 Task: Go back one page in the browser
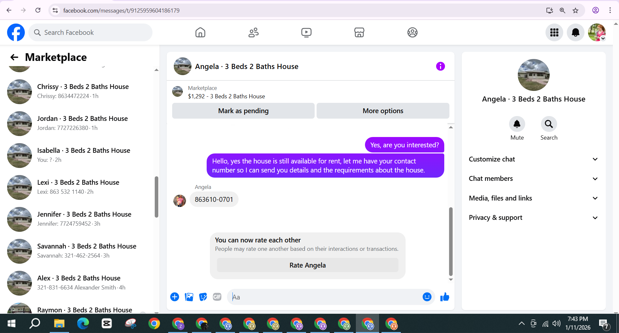point(9,10)
